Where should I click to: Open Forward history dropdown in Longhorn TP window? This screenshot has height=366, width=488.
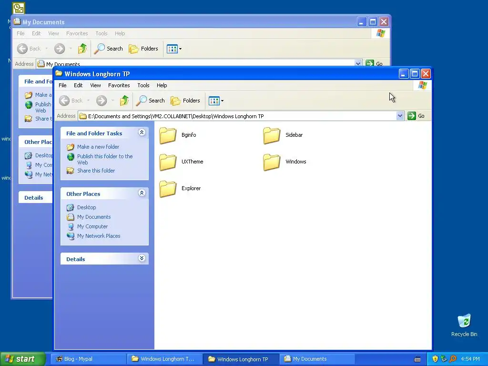pos(112,101)
